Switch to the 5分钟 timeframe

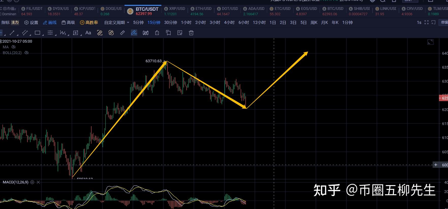(138, 23)
